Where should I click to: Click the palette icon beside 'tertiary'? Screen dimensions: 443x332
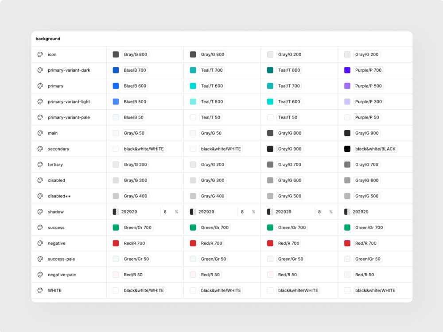click(40, 165)
